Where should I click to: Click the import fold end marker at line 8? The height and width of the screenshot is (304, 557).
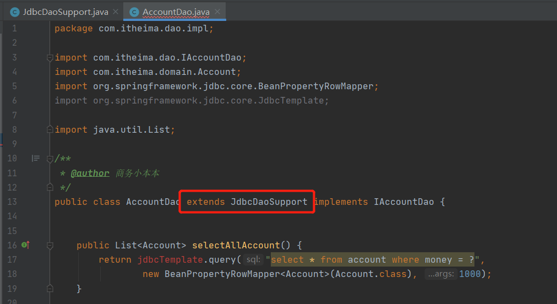click(50, 130)
